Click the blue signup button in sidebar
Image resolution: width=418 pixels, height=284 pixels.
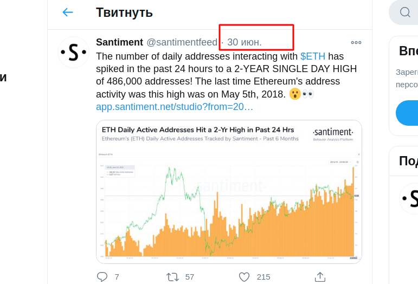(407, 113)
